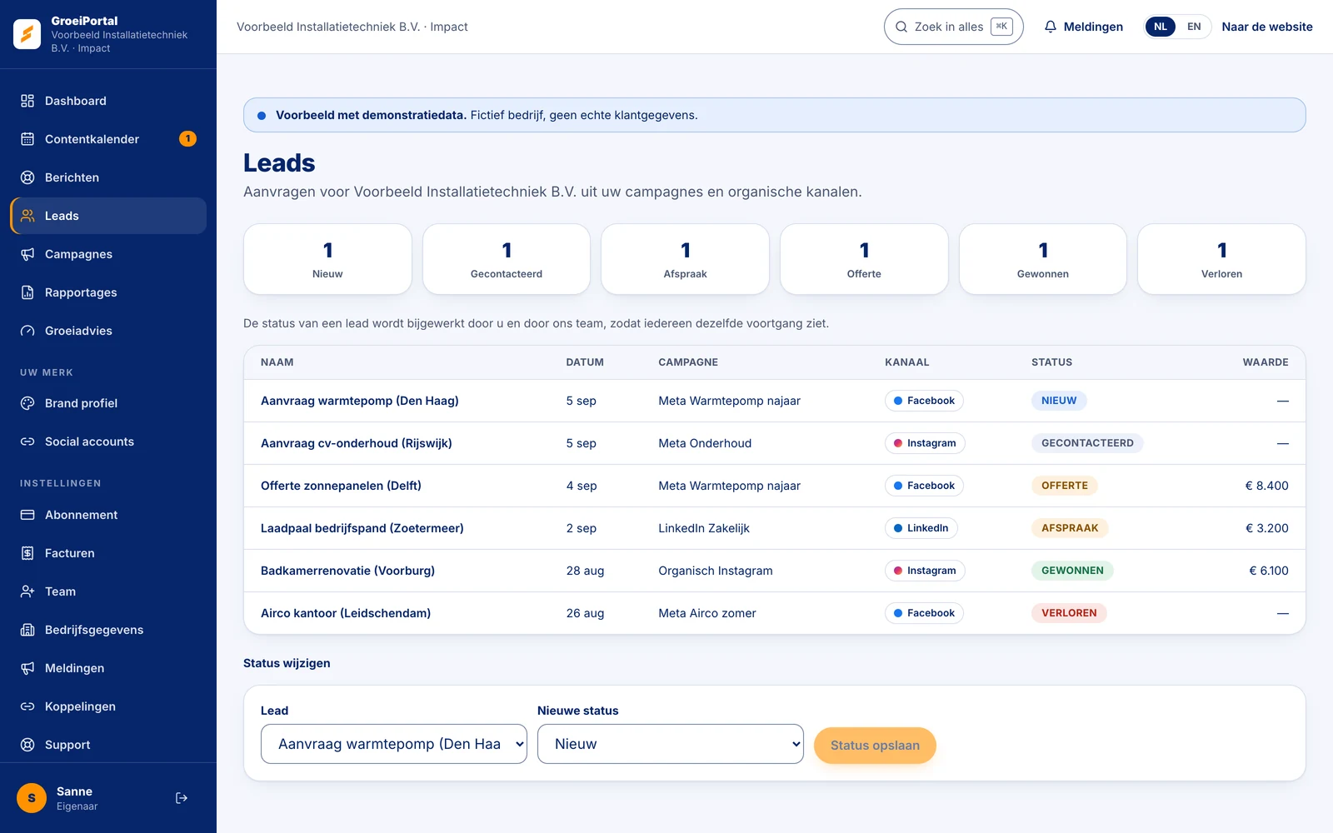Open Abonnement settings
Viewport: 1333px width, 833px height.
pyautogui.click(x=108, y=515)
